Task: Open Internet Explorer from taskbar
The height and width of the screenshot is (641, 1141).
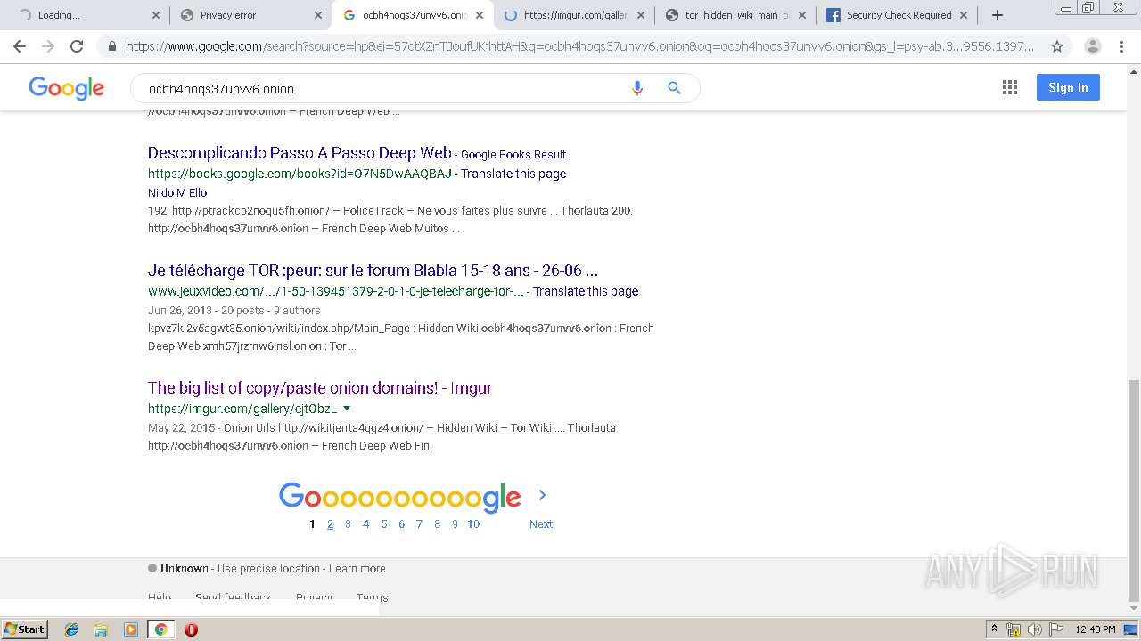Action: [x=71, y=629]
